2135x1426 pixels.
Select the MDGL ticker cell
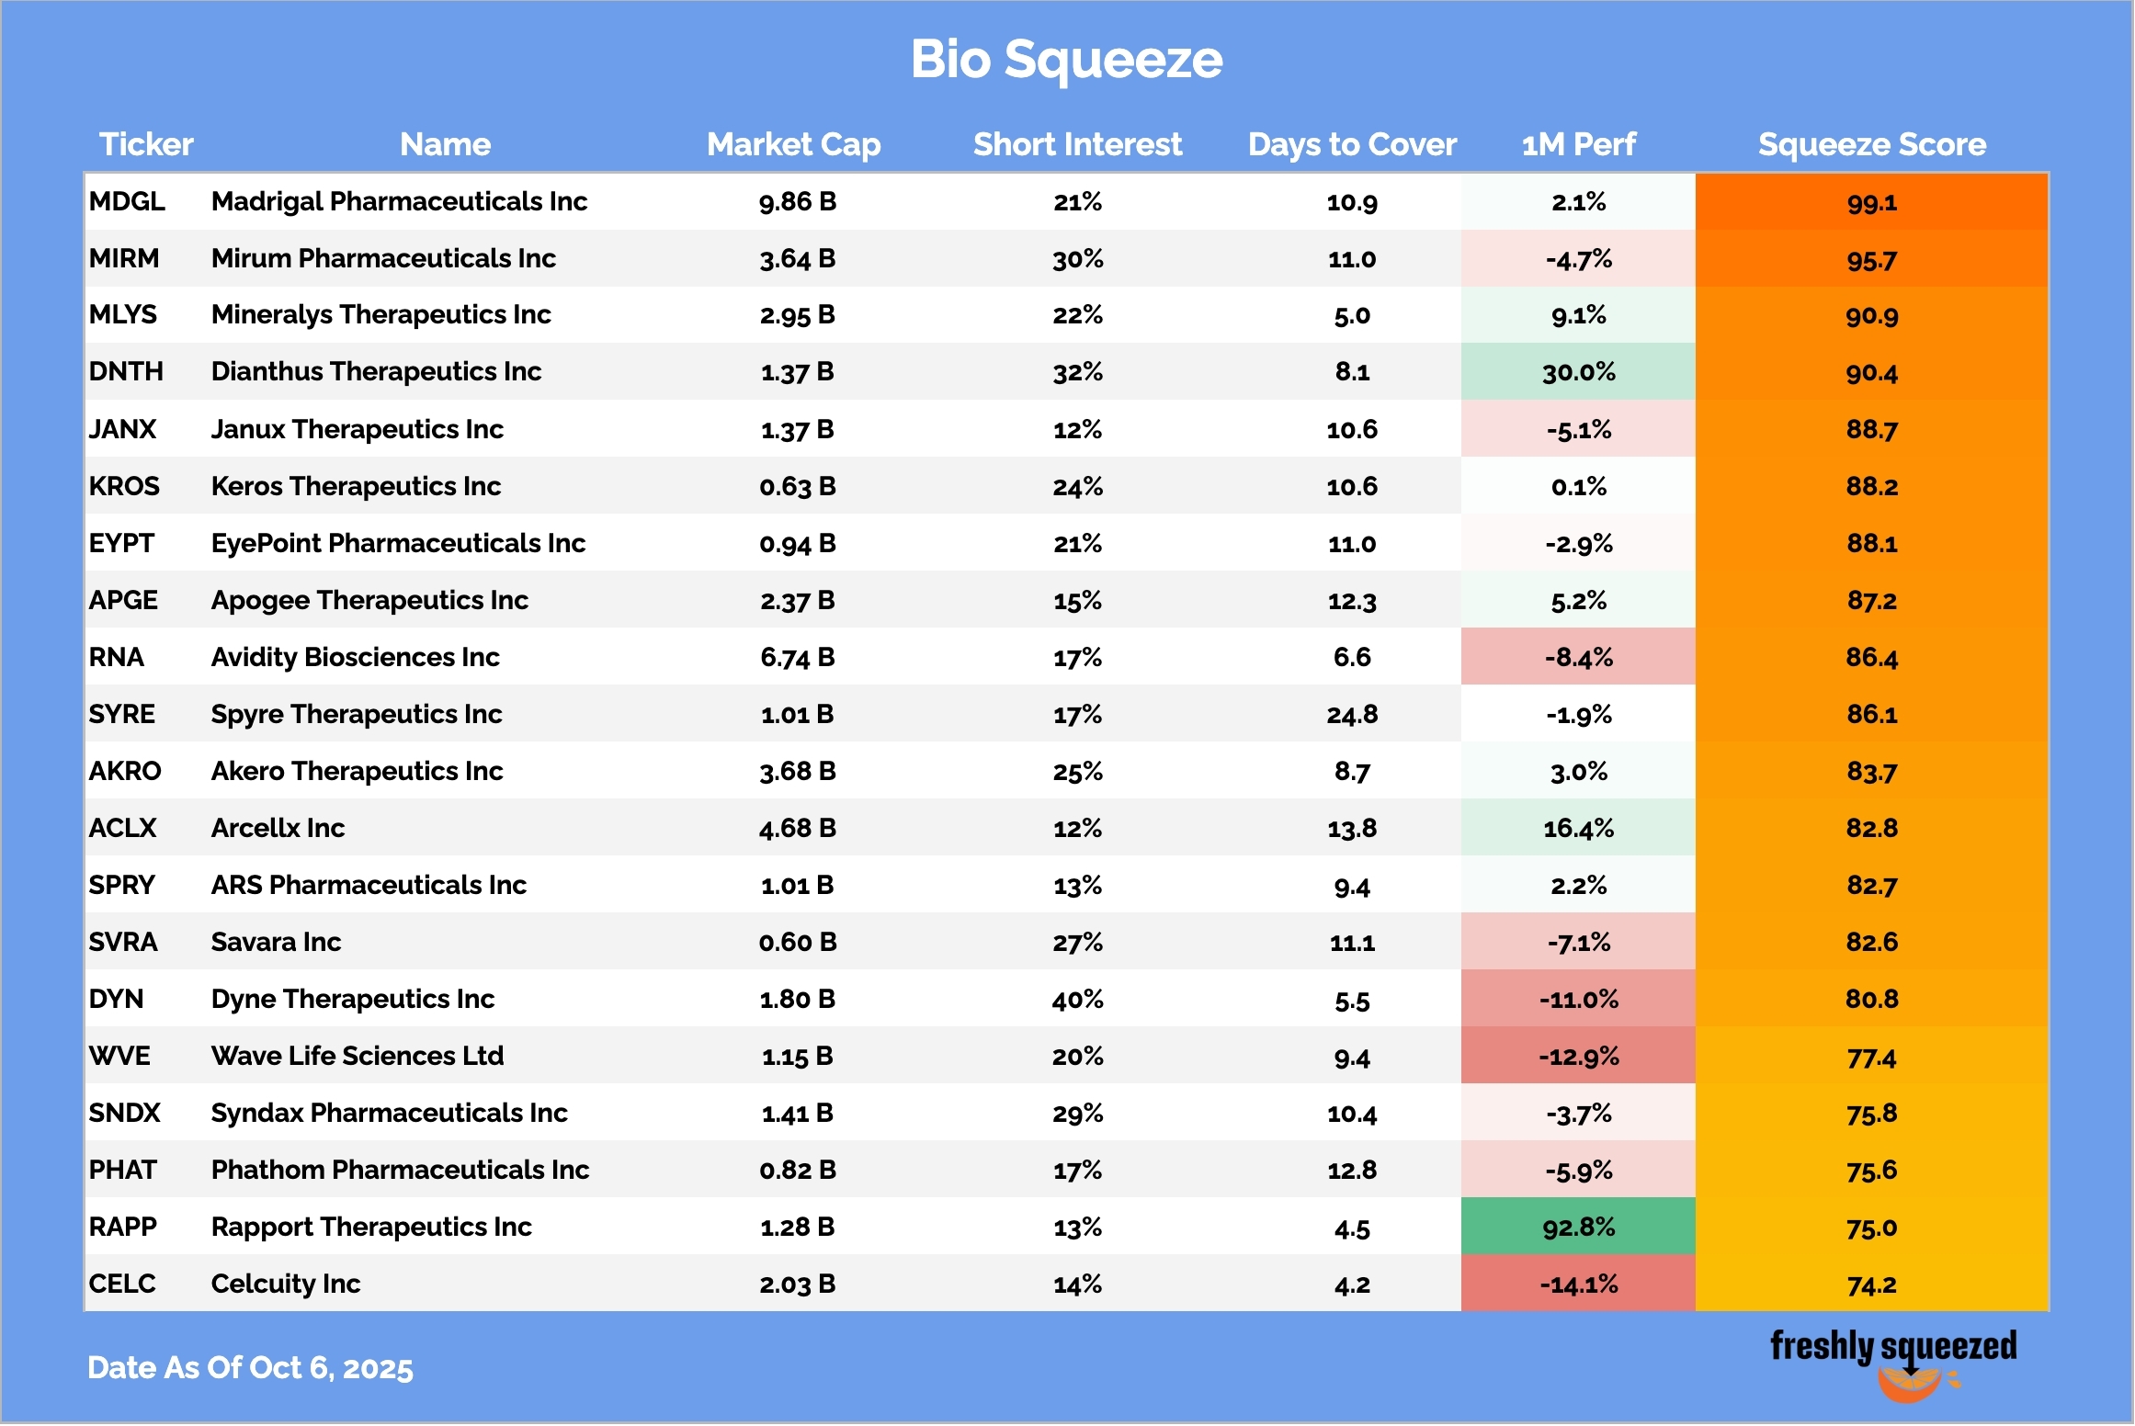tap(127, 201)
